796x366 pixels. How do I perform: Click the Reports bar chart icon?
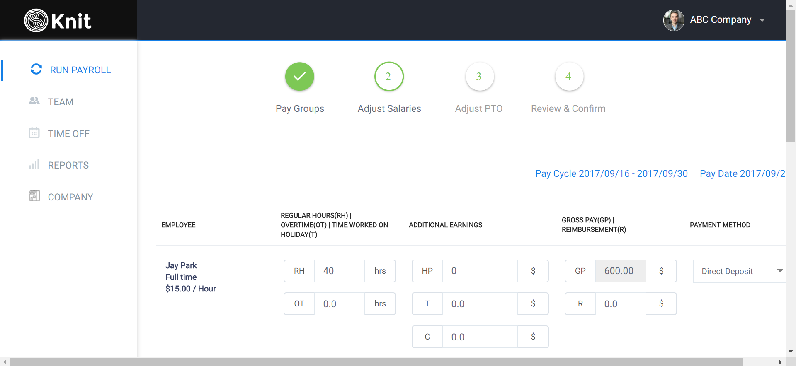pyautogui.click(x=34, y=164)
